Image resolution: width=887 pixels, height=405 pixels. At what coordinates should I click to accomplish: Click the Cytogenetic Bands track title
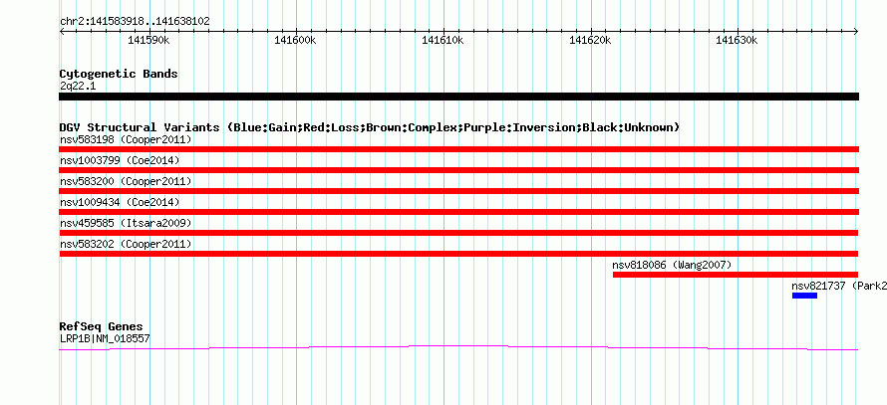point(119,74)
